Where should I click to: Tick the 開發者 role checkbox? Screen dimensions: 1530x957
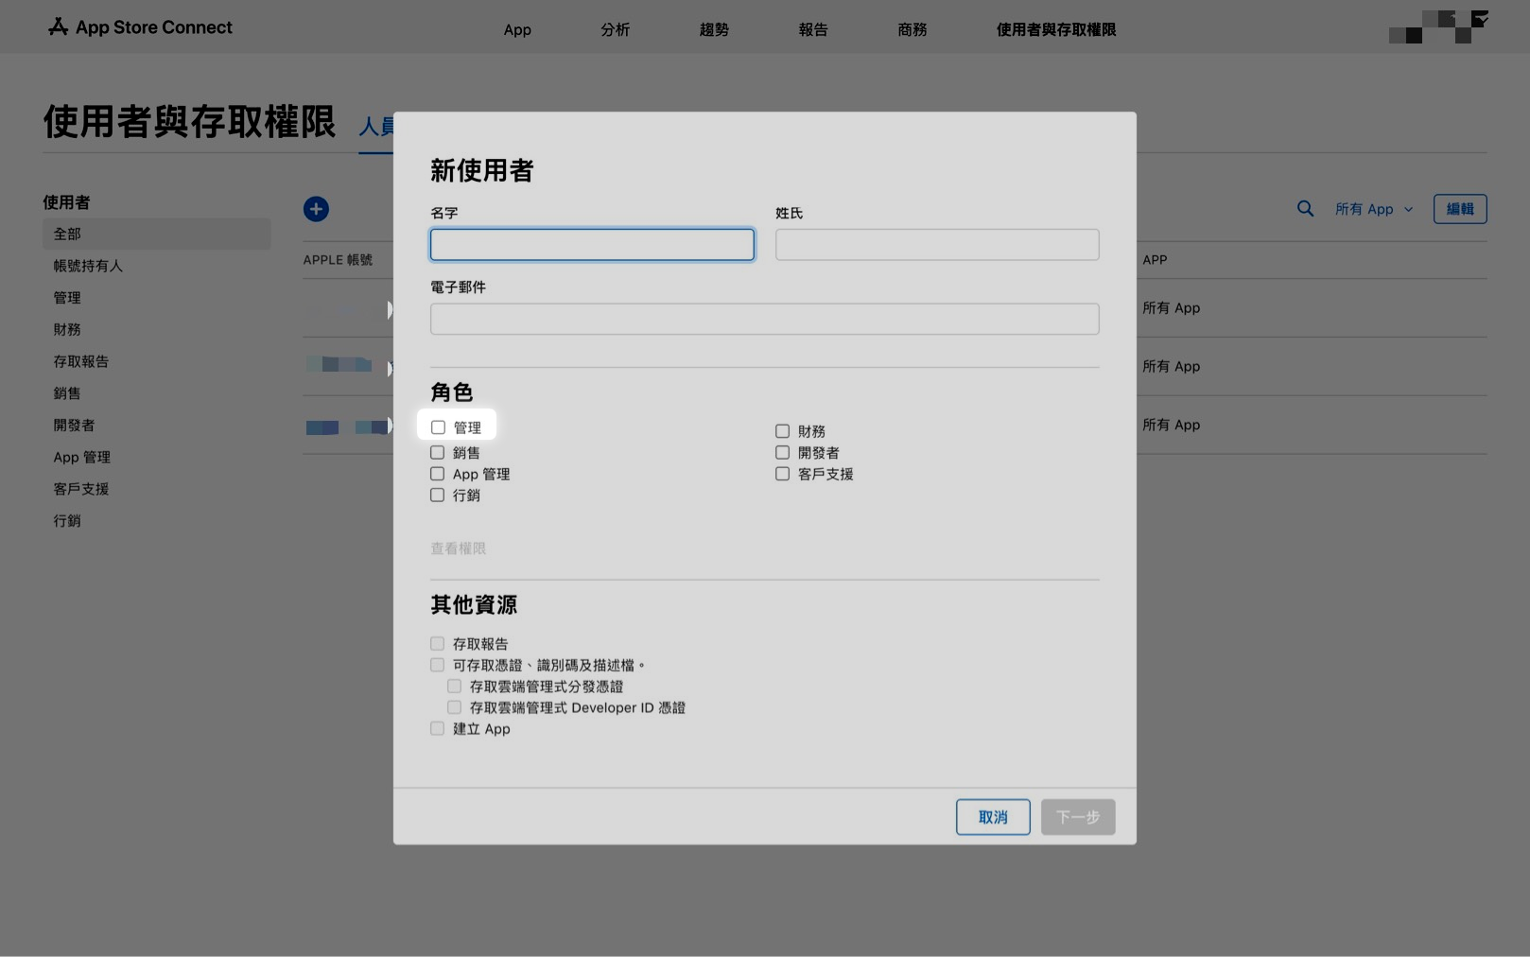click(782, 453)
